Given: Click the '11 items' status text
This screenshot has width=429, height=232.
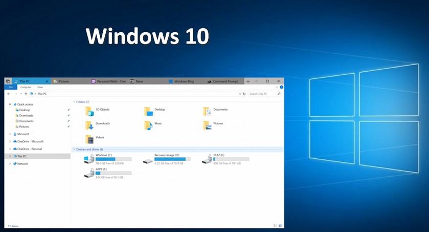Looking at the screenshot, I should [x=13, y=226].
